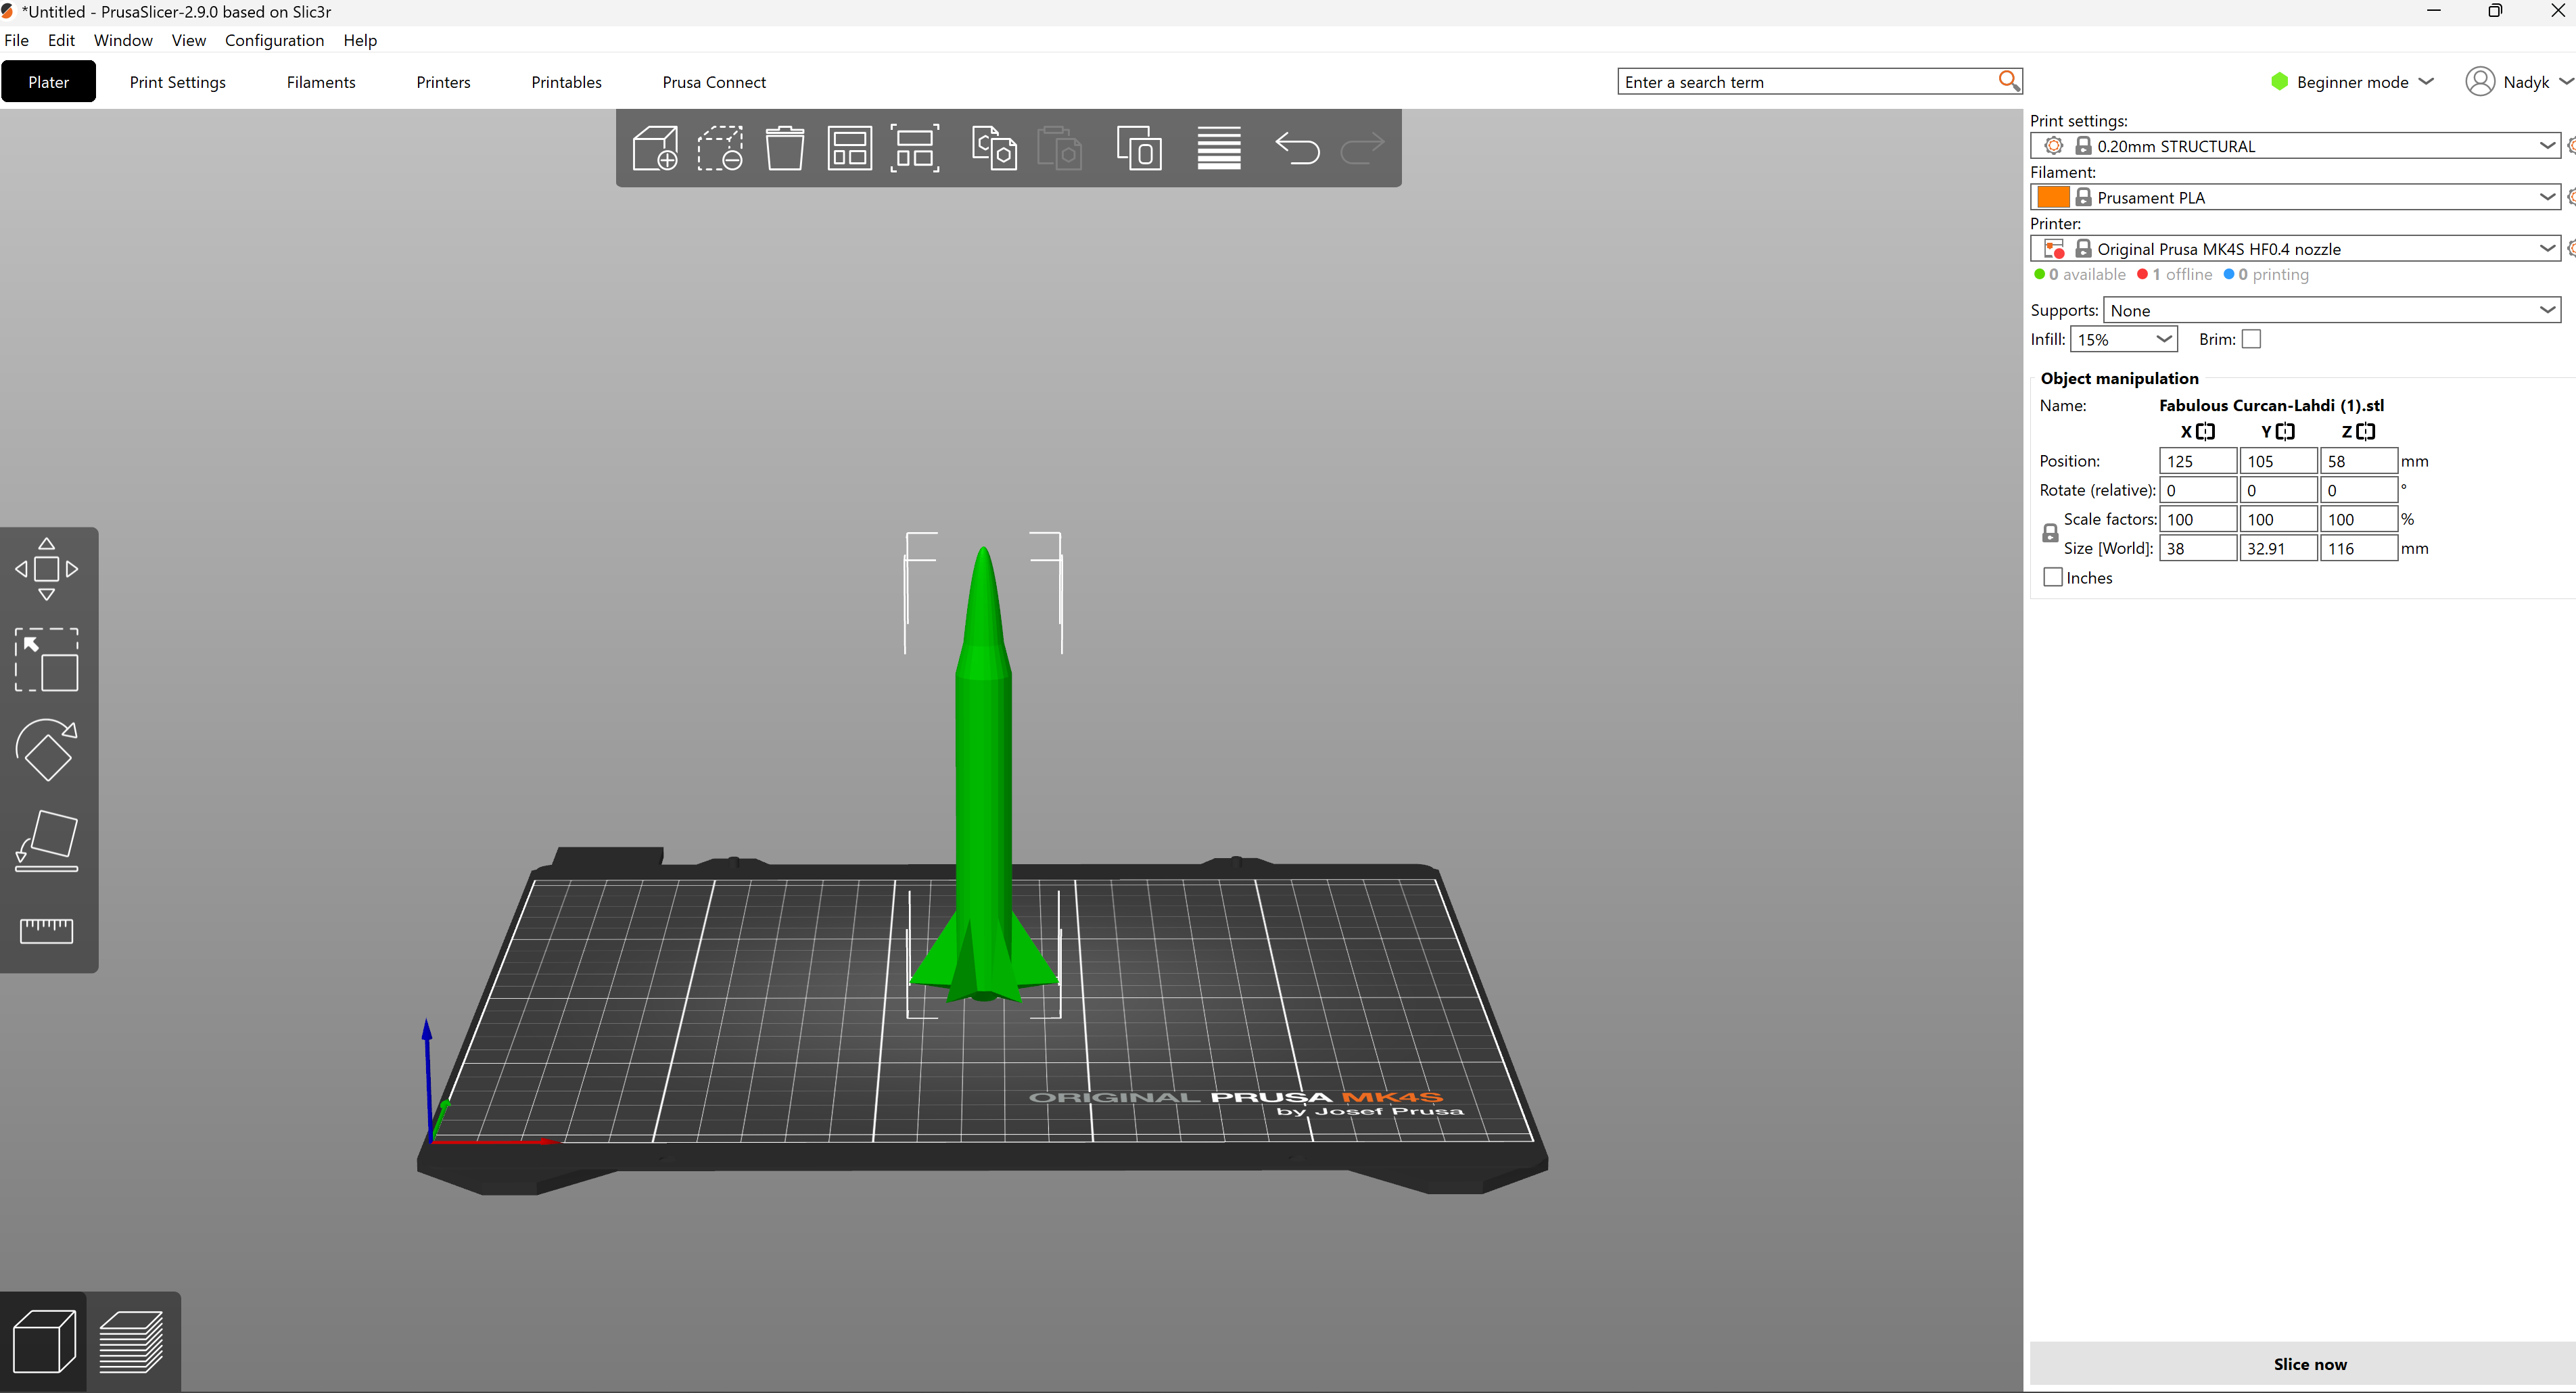Click the Position Z field

[x=2358, y=461]
